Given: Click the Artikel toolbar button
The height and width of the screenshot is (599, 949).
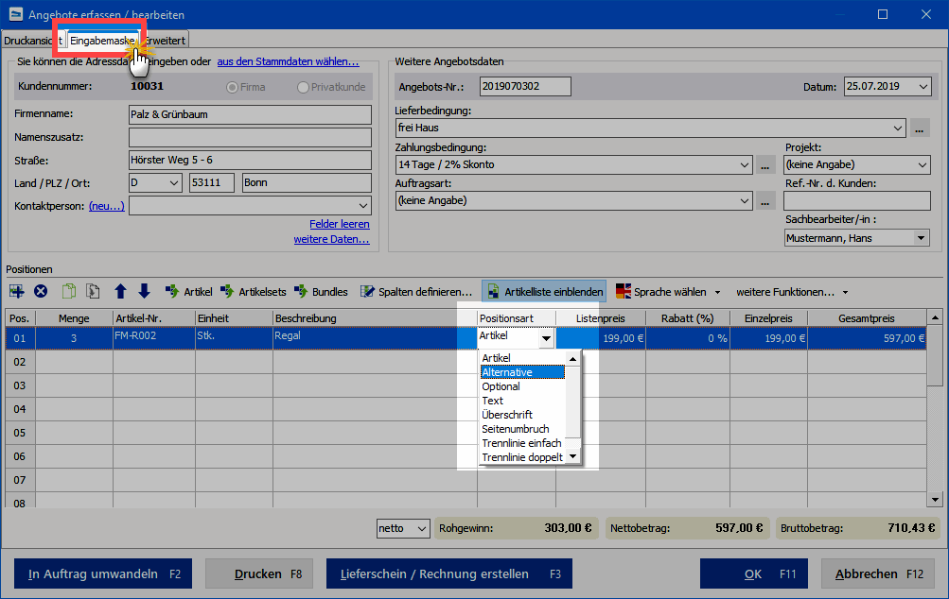Looking at the screenshot, I should tap(188, 292).
